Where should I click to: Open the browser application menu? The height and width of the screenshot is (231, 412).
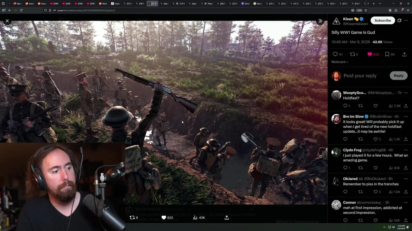point(408,10)
